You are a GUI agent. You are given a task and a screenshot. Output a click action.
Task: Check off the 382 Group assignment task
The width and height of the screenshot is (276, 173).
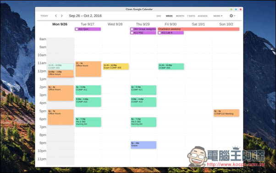(x=132, y=29)
